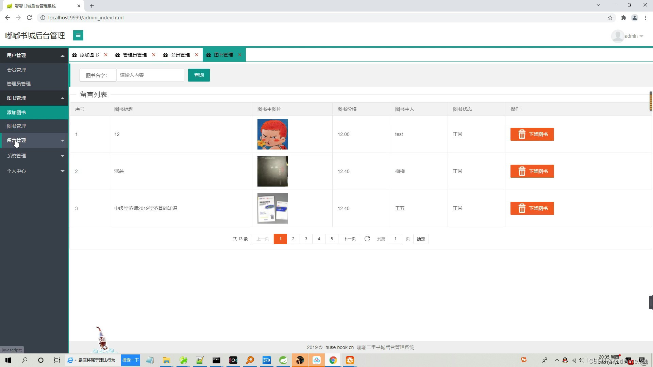This screenshot has height=367, width=653.
Task: Reload the page with the browser refresh icon
Action: pyautogui.click(x=29, y=18)
